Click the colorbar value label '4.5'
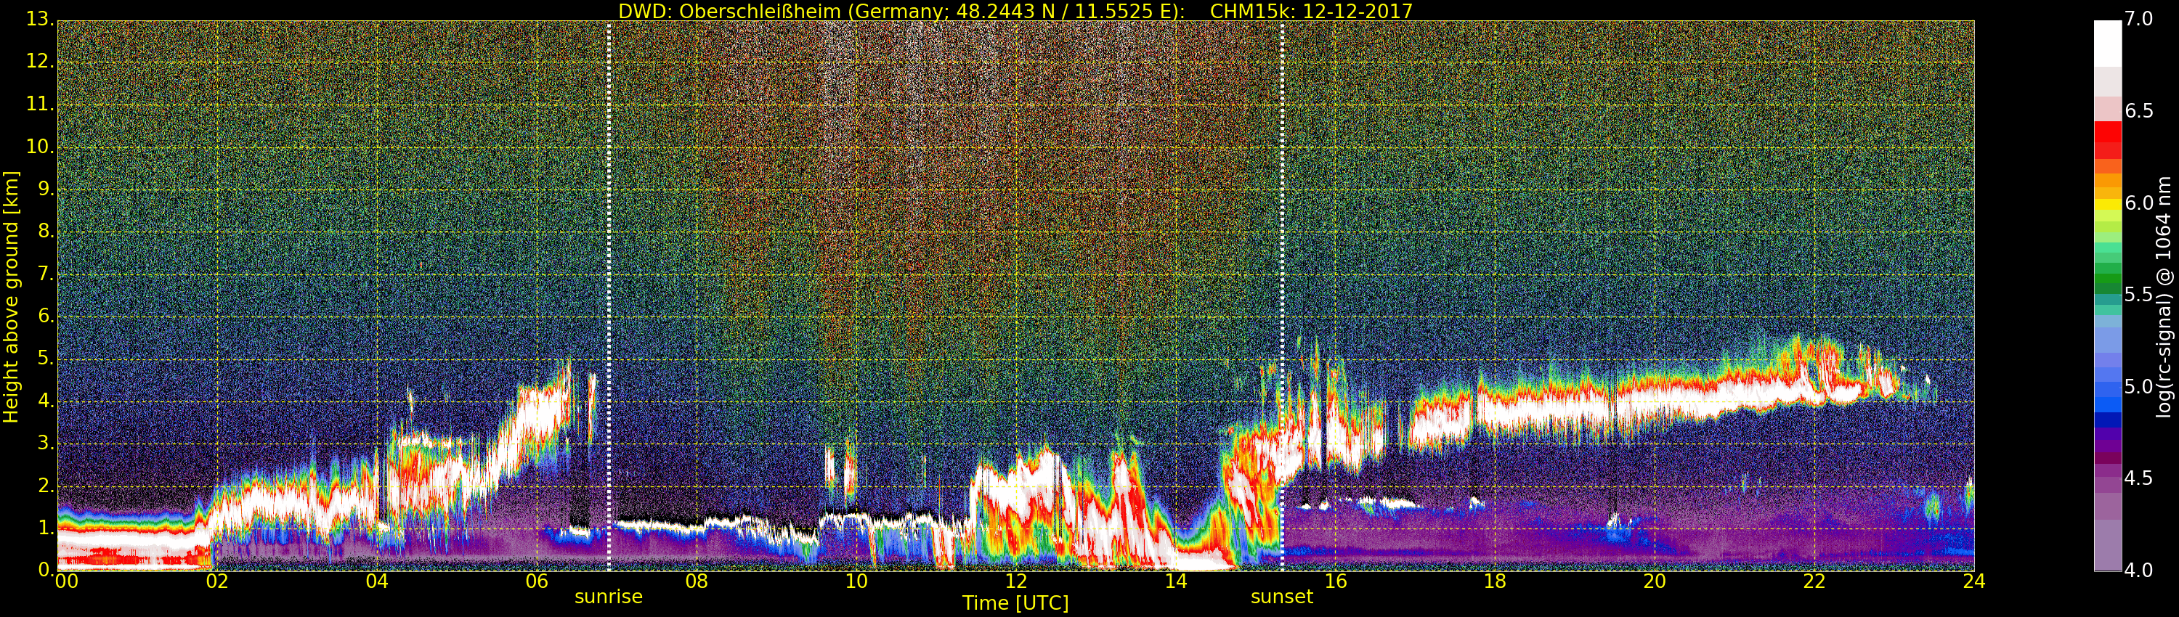The image size is (2179, 617). (x=2139, y=478)
